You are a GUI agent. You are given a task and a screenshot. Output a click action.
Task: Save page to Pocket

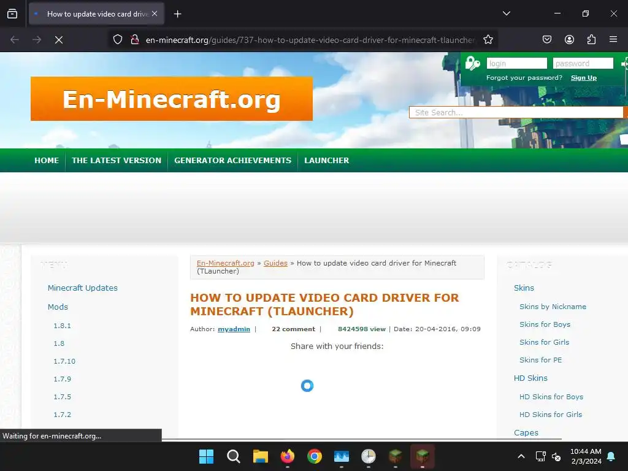pyautogui.click(x=546, y=39)
